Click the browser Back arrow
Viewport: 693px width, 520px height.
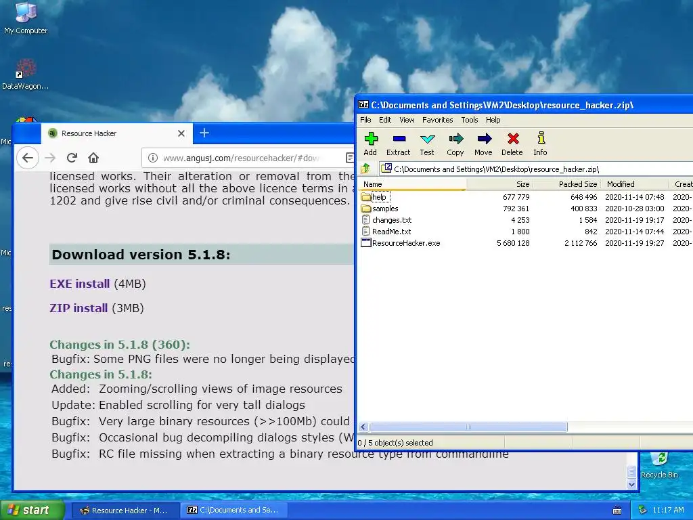28,158
